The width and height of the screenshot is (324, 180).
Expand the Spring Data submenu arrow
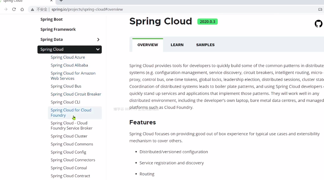click(x=98, y=39)
